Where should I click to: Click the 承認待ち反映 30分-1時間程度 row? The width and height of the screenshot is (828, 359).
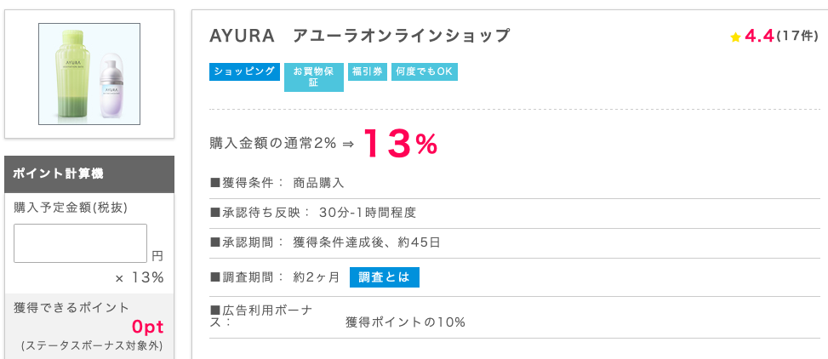pos(312,213)
